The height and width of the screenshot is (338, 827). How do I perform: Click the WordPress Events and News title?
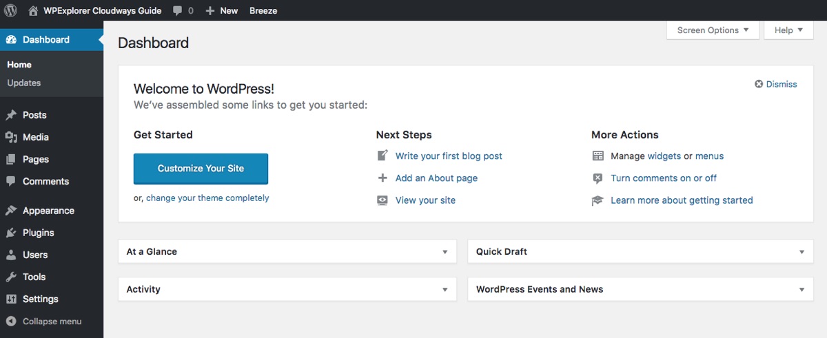point(540,290)
